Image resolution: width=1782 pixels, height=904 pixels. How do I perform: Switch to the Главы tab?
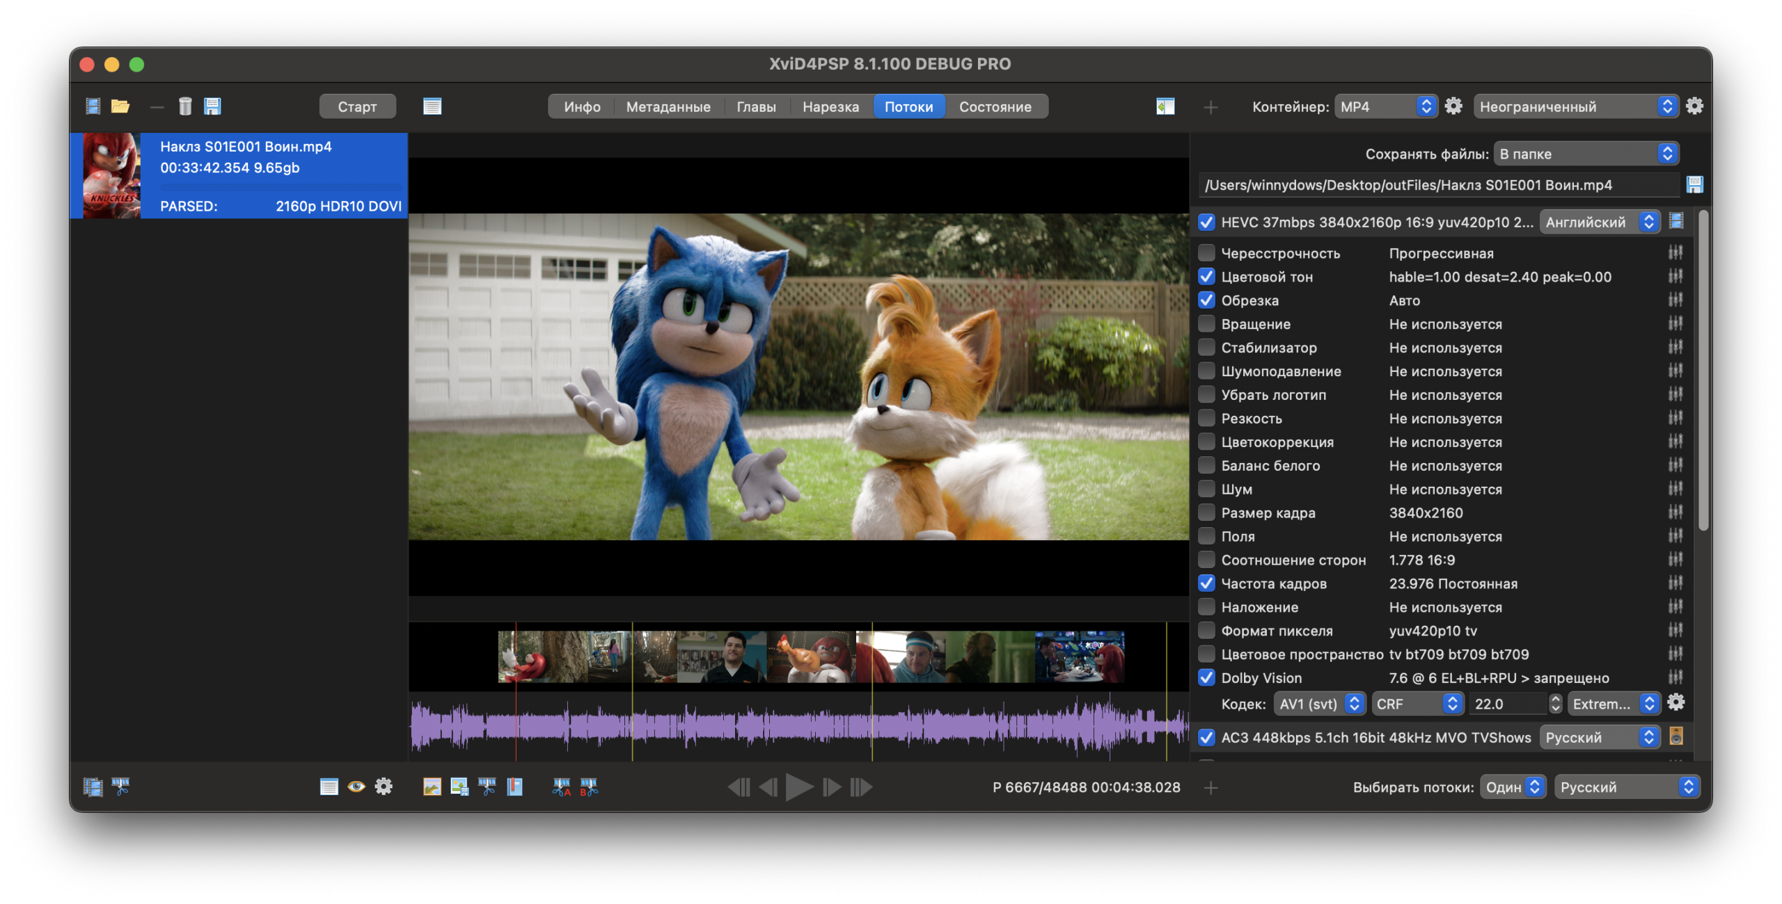coord(756,106)
